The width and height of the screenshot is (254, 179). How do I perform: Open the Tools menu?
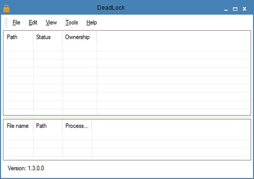pyautogui.click(x=71, y=22)
